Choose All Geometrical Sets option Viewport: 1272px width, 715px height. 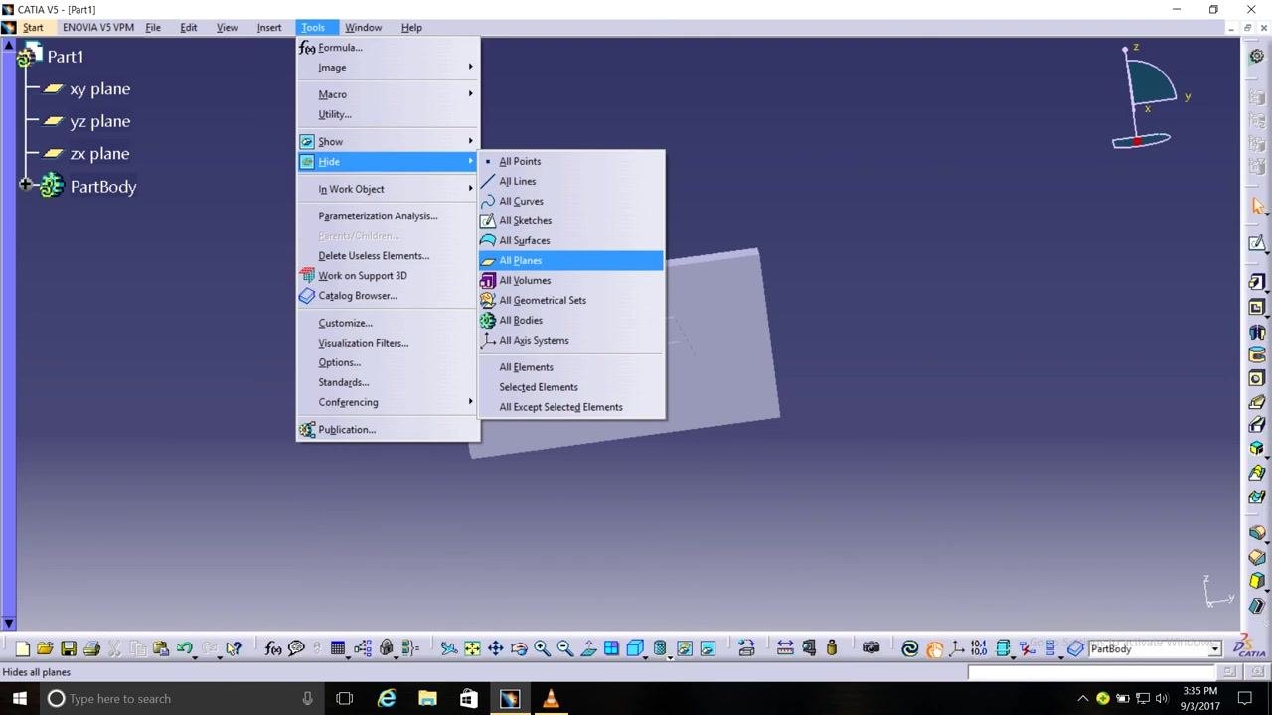pos(571,300)
